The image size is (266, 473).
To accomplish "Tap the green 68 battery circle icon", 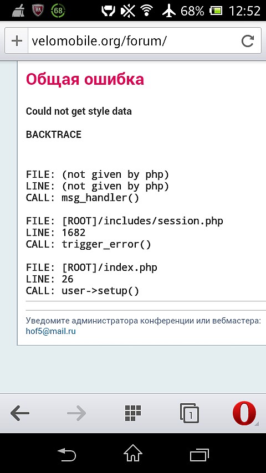I will [58, 11].
